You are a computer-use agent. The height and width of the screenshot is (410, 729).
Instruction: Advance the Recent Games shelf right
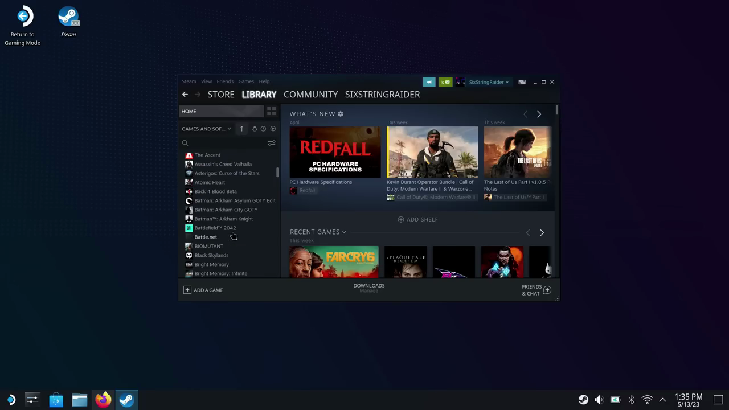coord(542,232)
